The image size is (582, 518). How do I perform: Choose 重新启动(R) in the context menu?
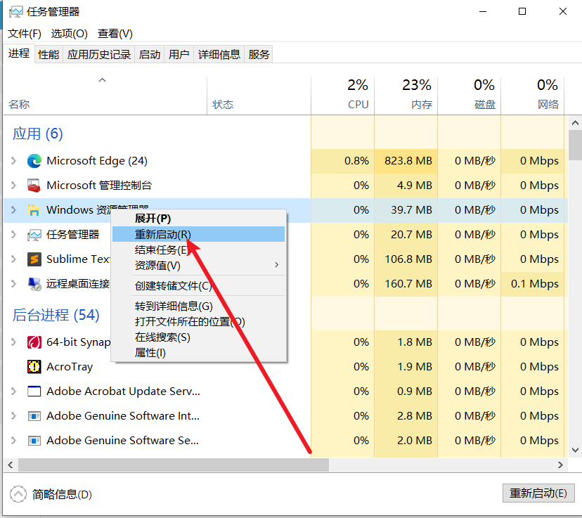click(x=199, y=234)
